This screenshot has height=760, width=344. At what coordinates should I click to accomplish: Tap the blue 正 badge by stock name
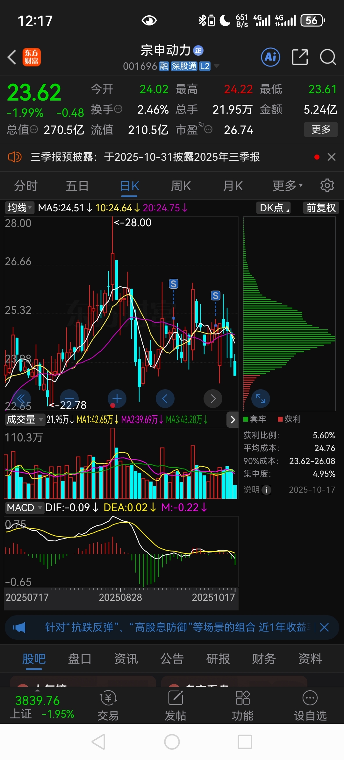click(x=198, y=50)
